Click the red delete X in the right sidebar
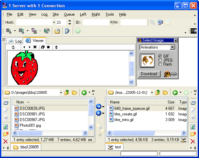Image resolution: width=199 pixels, height=158 pixels. pos(193,141)
